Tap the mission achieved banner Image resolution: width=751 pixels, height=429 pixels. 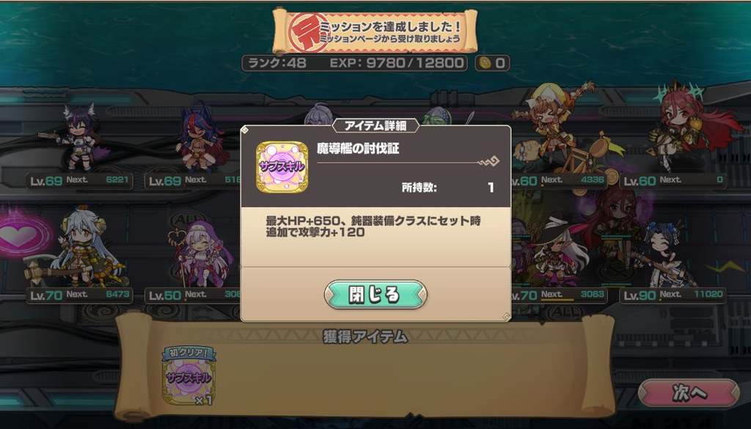(375, 32)
